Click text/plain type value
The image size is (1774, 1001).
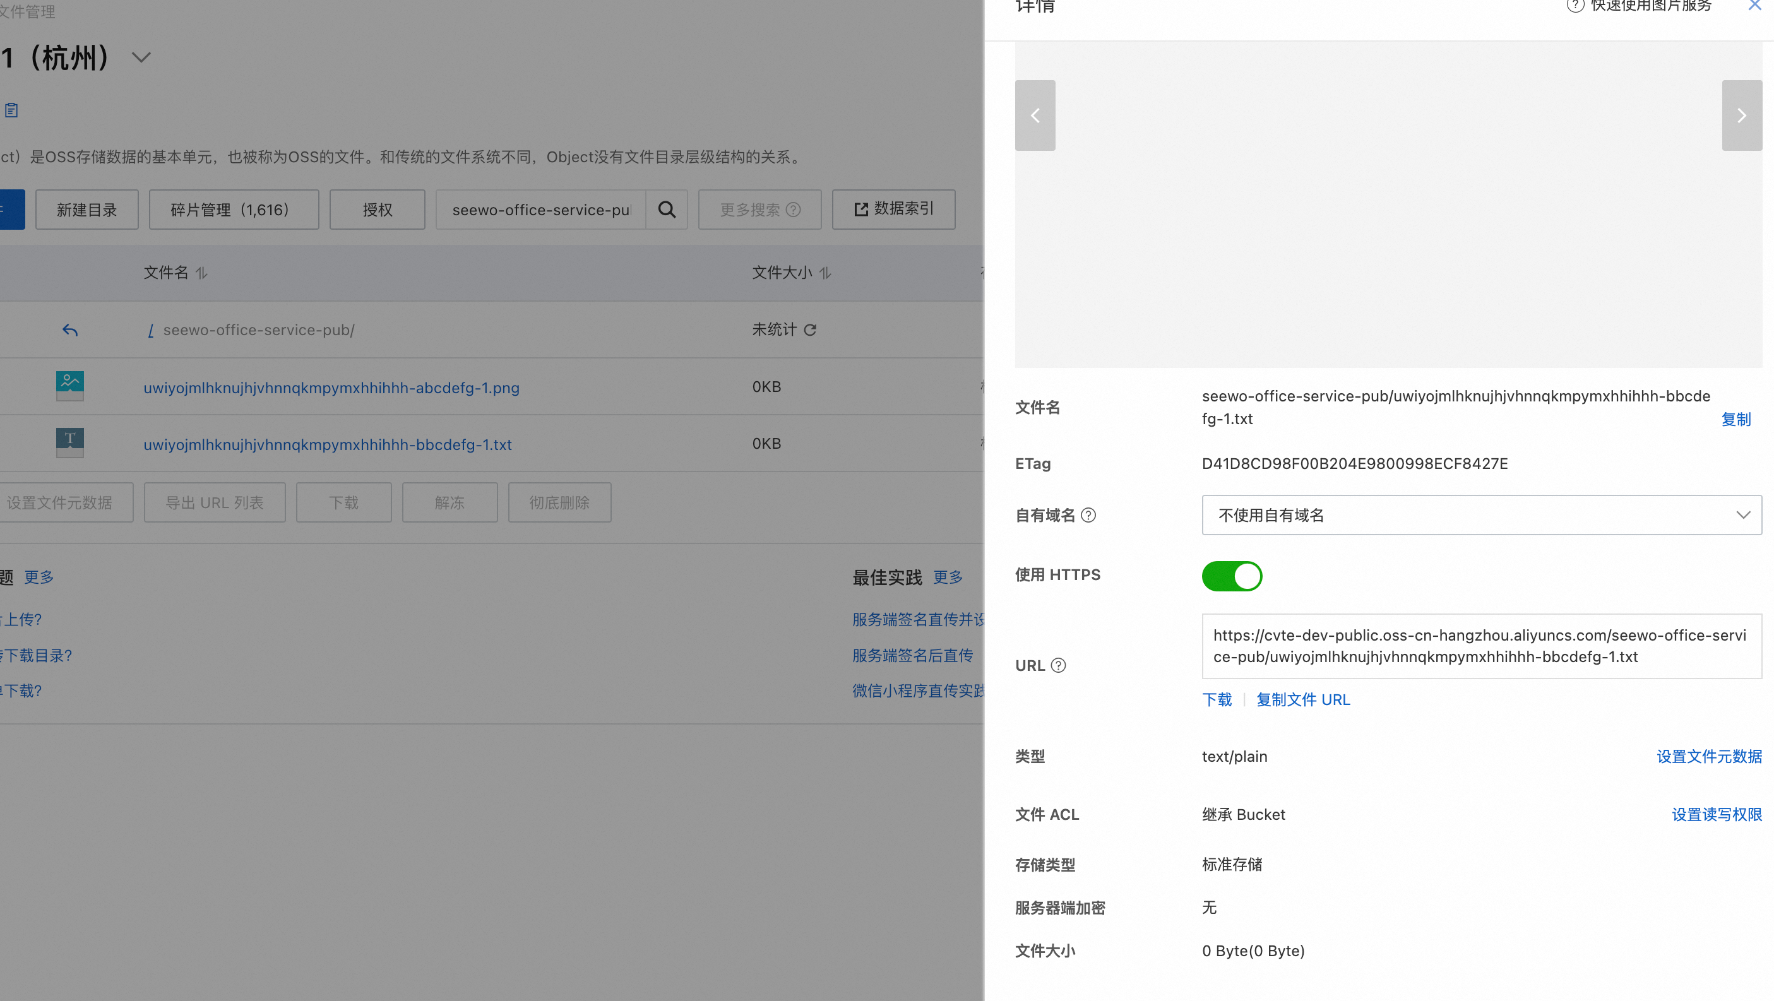(1234, 757)
